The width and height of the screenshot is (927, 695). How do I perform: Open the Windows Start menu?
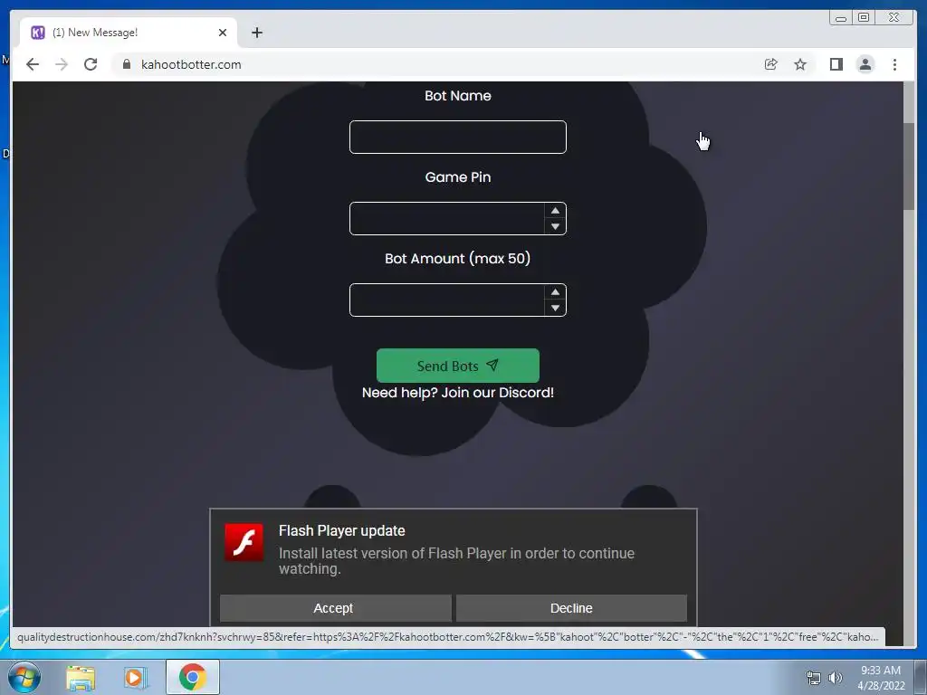[24, 677]
